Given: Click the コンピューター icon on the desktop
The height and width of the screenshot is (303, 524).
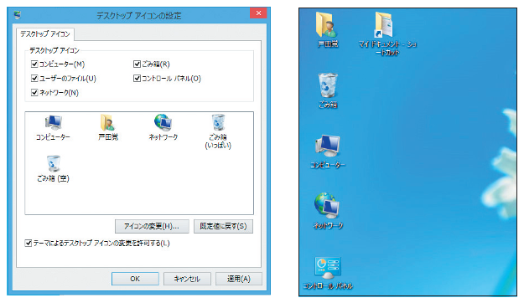Looking at the screenshot, I should coord(328,151).
